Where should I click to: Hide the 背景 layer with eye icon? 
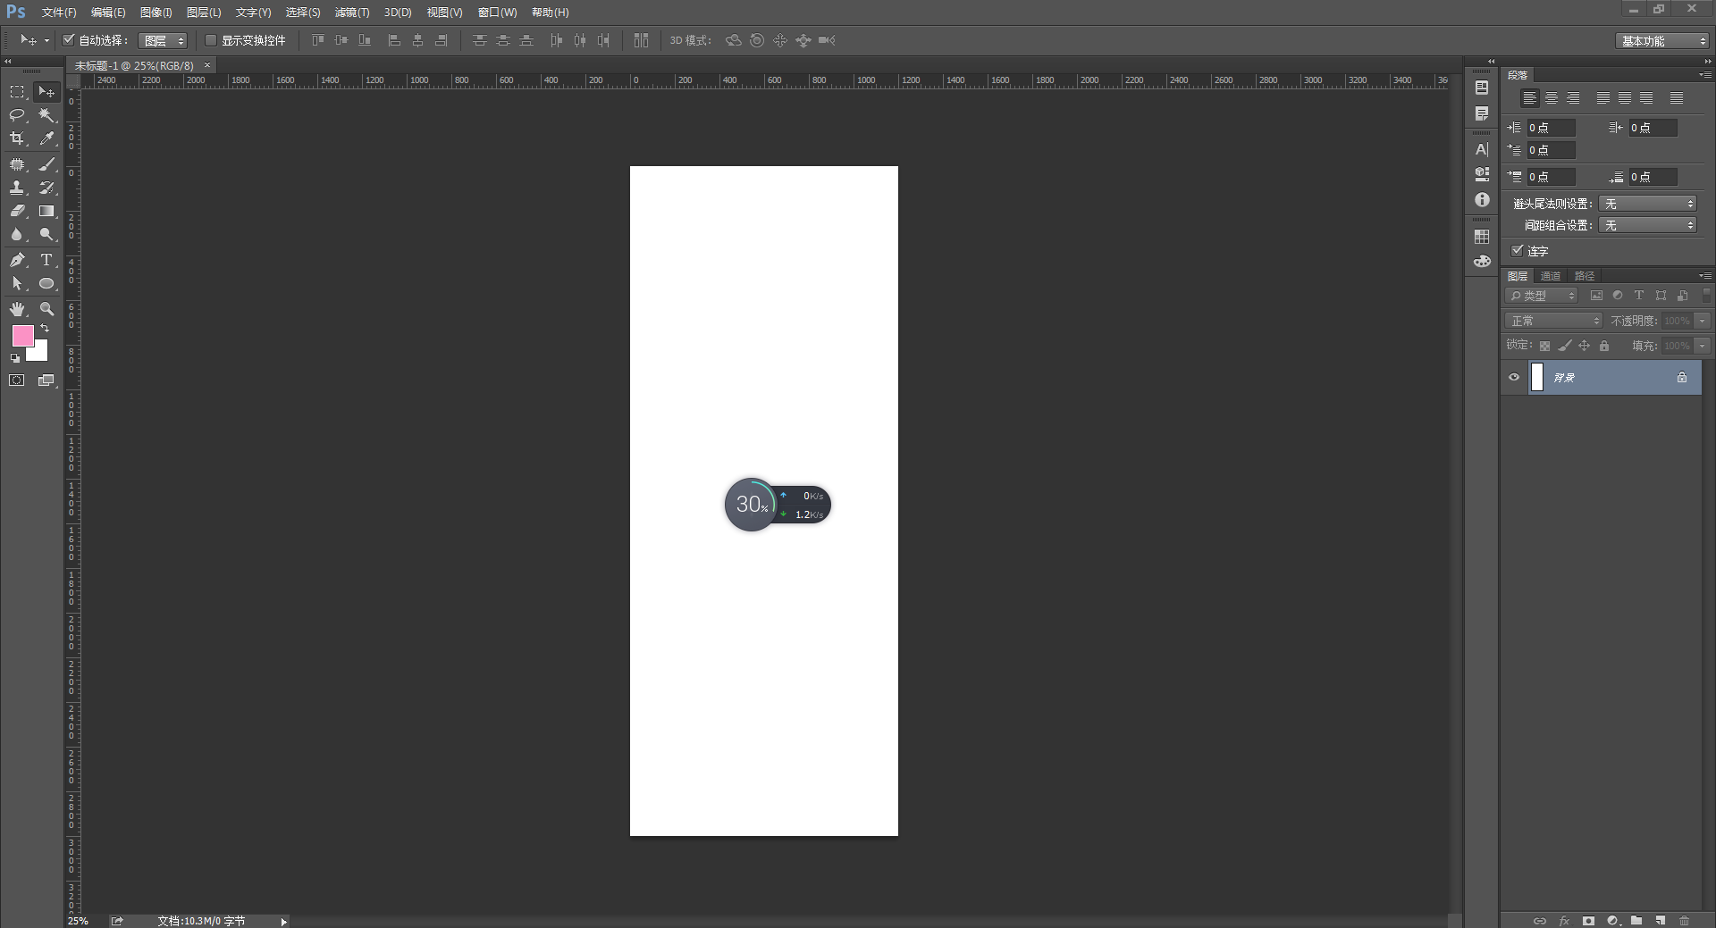[x=1514, y=377]
